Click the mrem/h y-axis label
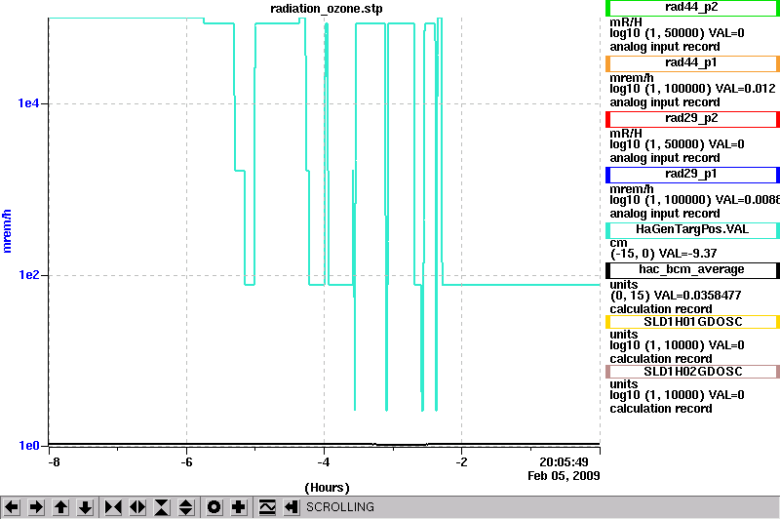Viewport: 780px width, 519px height. (x=7, y=231)
